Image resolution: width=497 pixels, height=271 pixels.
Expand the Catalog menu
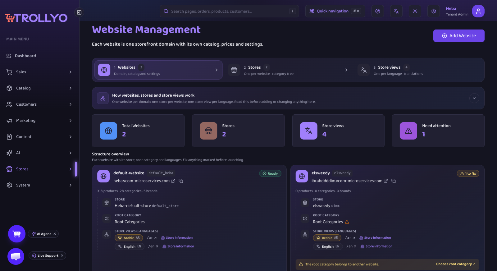(x=39, y=88)
